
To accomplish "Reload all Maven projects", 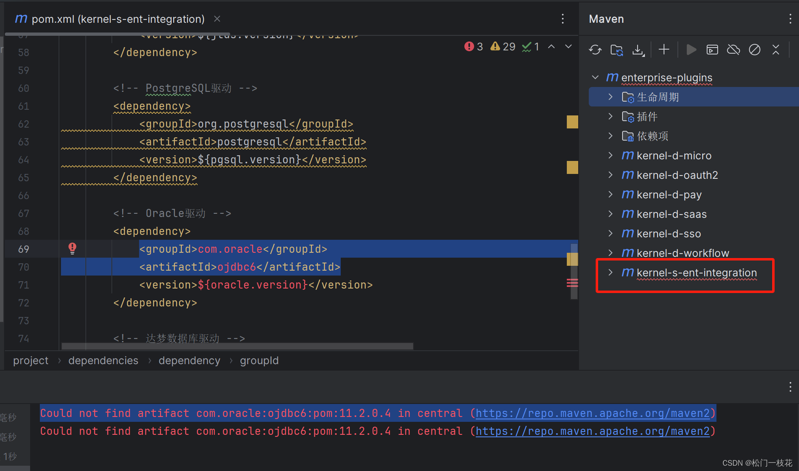I will point(595,50).
